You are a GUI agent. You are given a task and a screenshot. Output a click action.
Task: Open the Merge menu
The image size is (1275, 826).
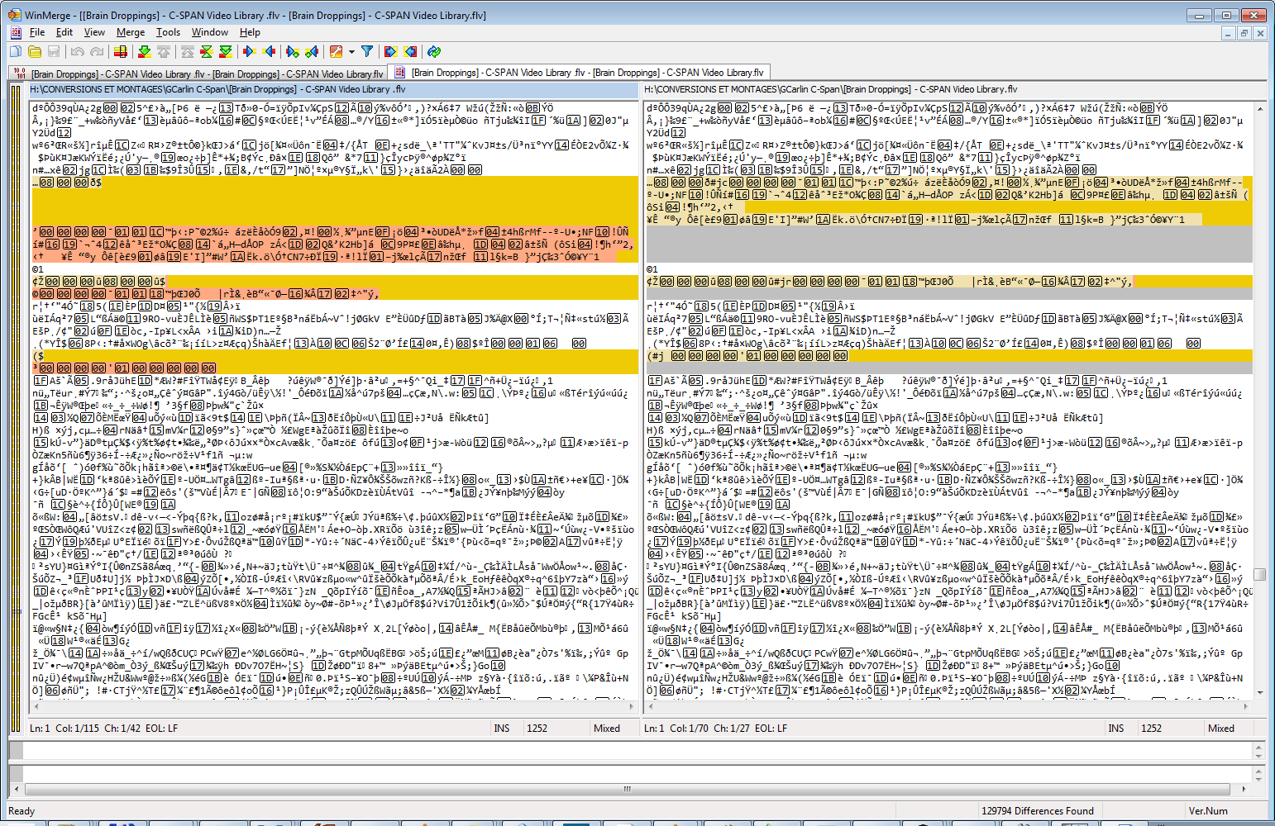pos(131,32)
